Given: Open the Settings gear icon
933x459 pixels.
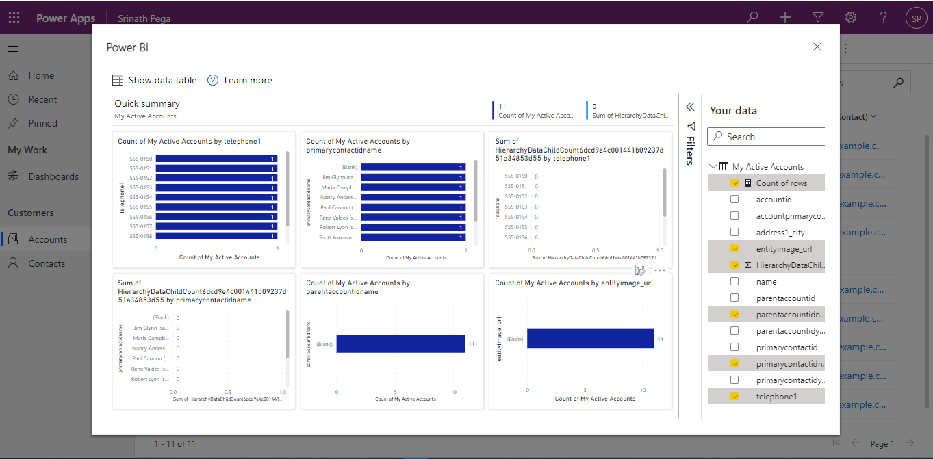Looking at the screenshot, I should [850, 18].
